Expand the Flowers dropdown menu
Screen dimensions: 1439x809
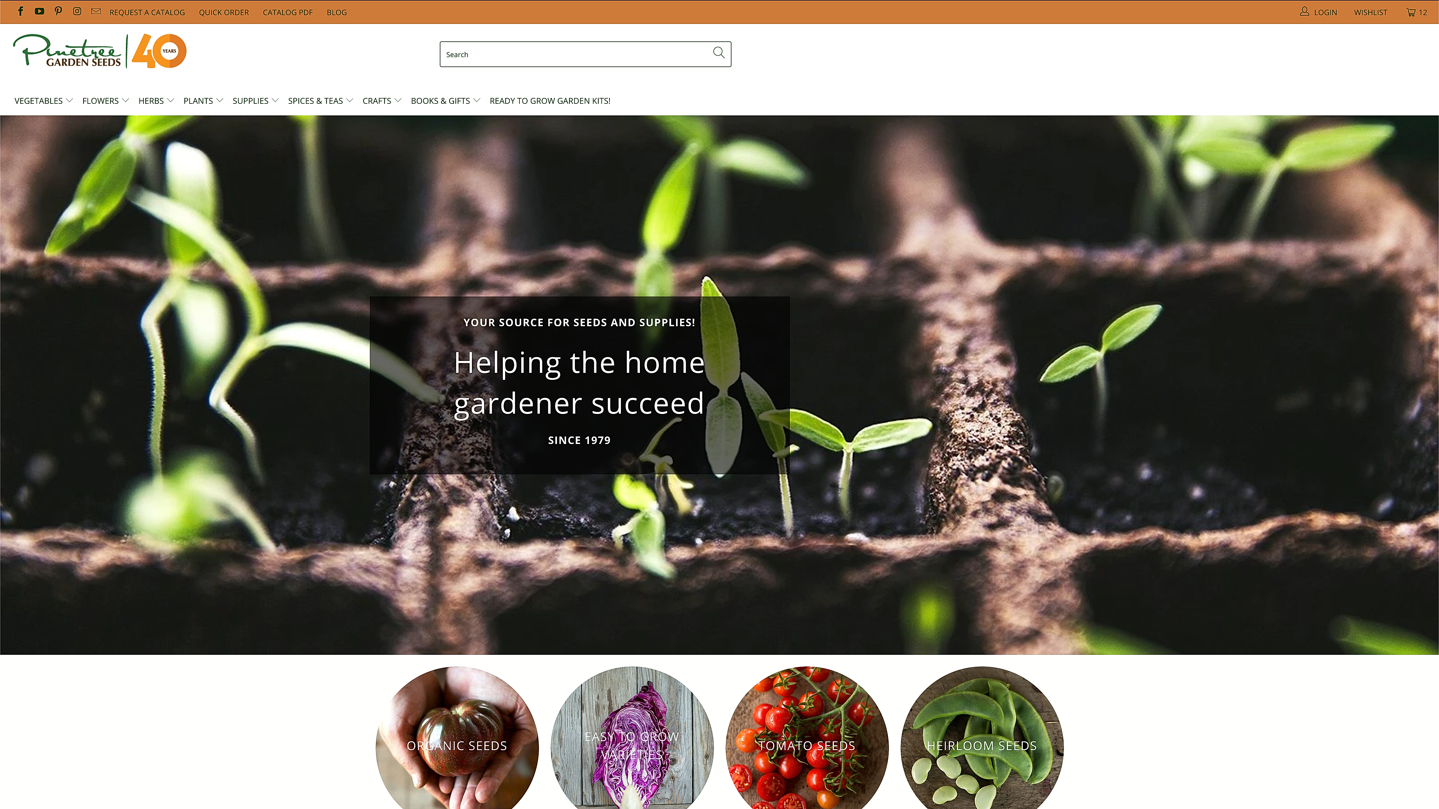(106, 101)
